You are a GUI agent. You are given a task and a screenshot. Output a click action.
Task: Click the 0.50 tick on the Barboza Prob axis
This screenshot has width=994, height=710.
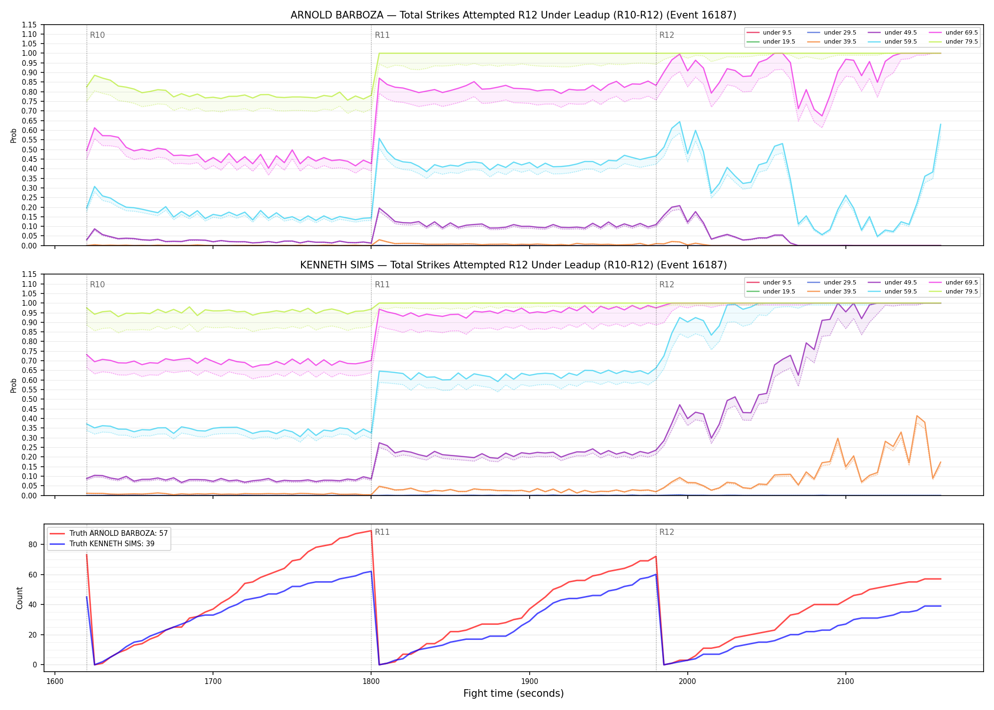tap(30, 150)
